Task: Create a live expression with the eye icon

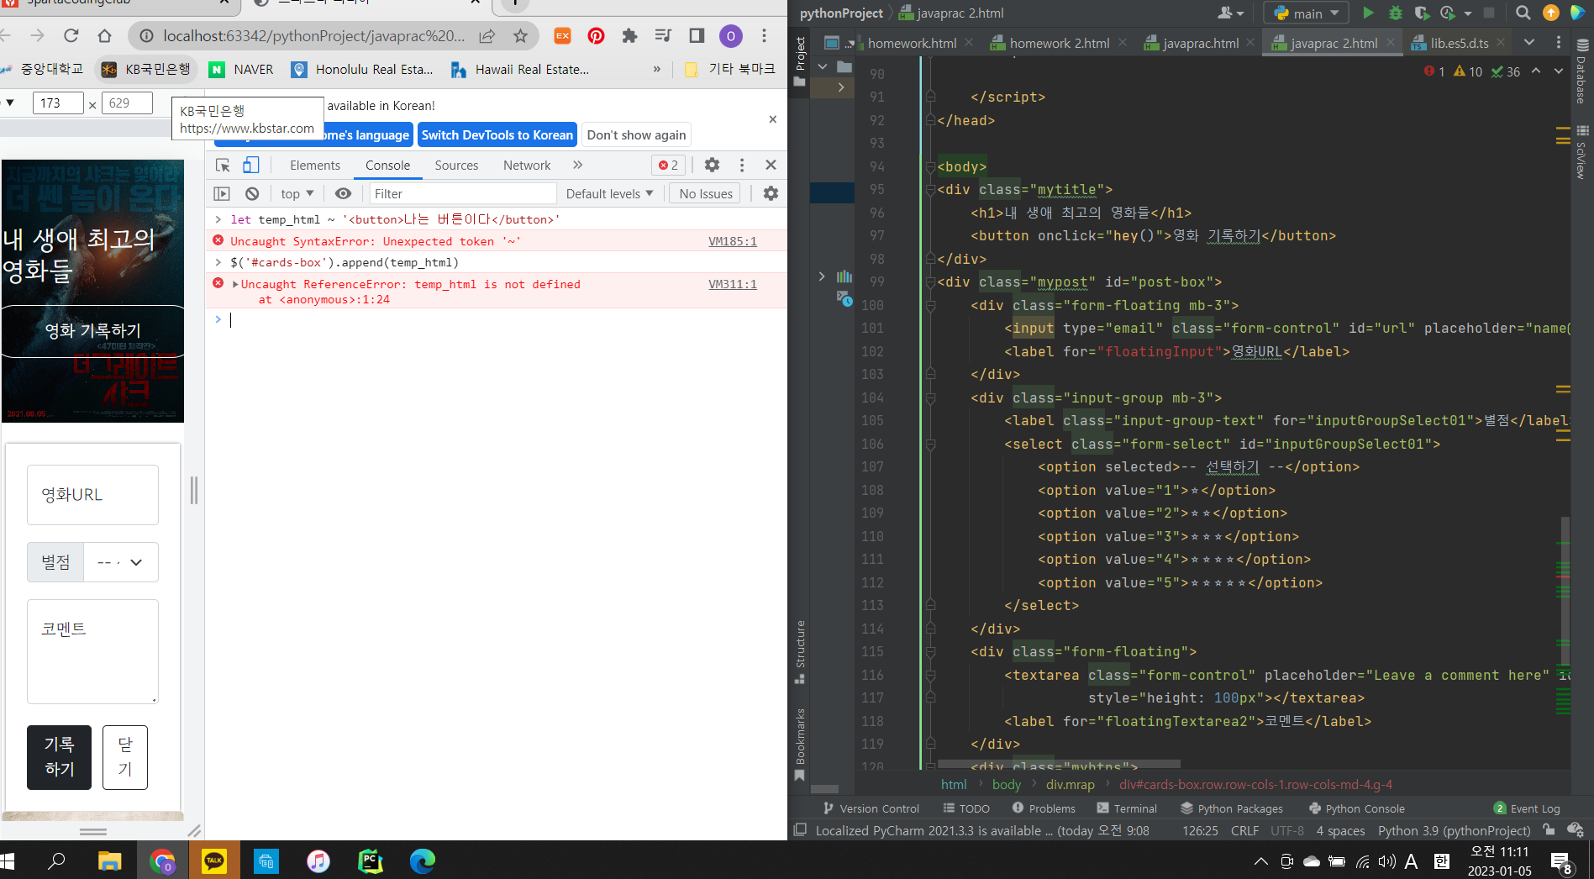Action: click(343, 194)
